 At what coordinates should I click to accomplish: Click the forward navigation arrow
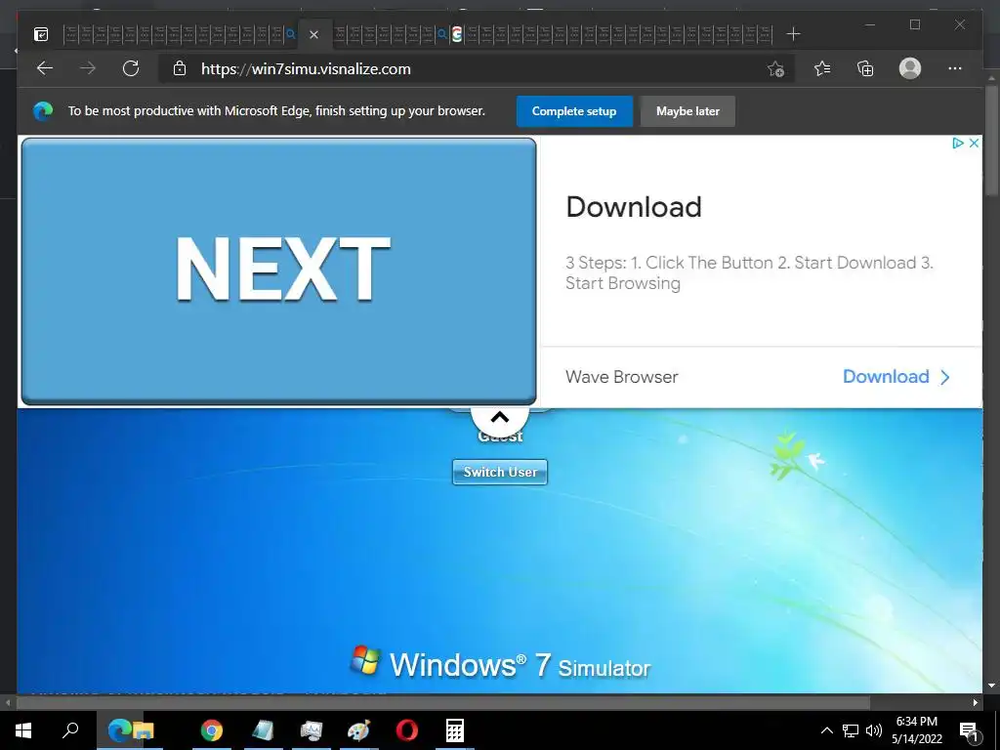click(88, 68)
